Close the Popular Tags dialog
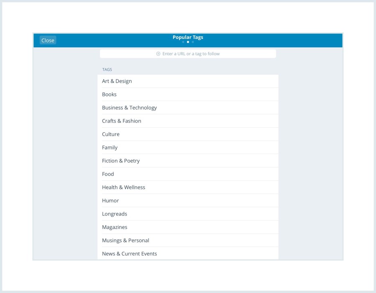 click(x=48, y=40)
